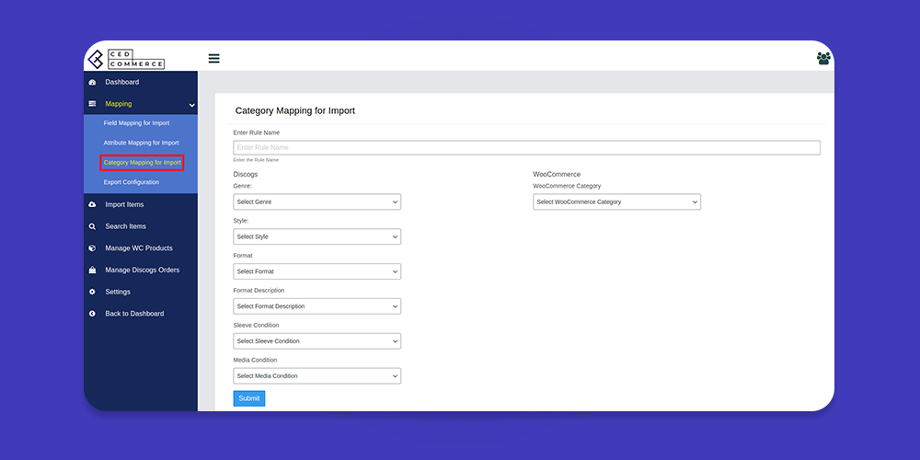The width and height of the screenshot is (920, 460).
Task: Open Attribute Mapping for Import
Action: point(142,143)
